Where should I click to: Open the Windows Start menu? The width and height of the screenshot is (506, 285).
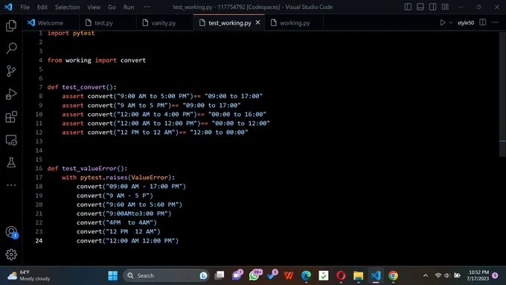(112, 275)
